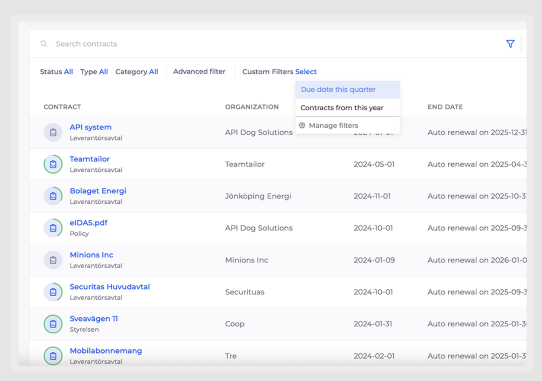Choose Contracts from this year filter
The height and width of the screenshot is (381, 542).
coord(347,108)
